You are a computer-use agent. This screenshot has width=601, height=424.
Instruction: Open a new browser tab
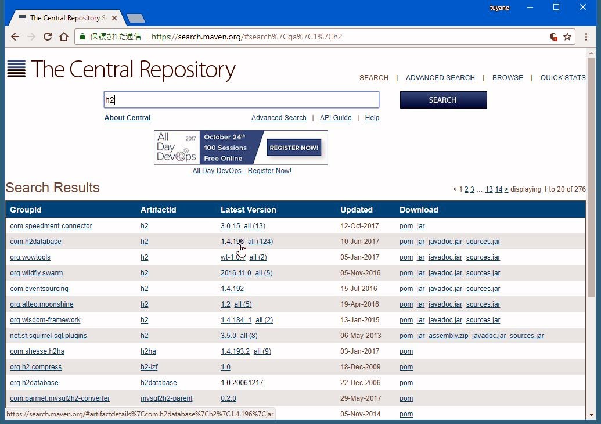click(x=135, y=18)
